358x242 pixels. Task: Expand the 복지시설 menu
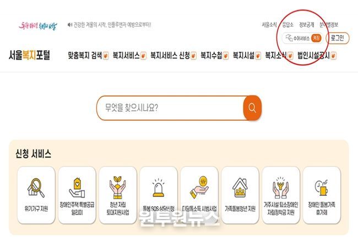(x=243, y=55)
